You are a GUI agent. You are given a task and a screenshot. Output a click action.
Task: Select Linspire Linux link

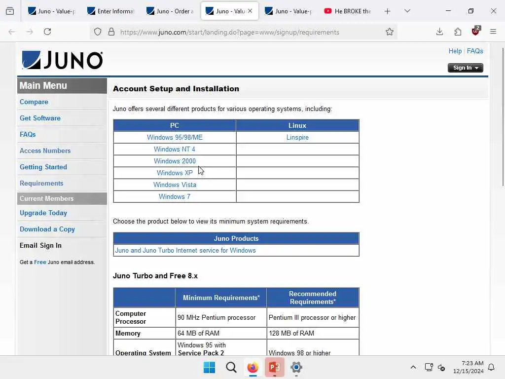(x=297, y=137)
